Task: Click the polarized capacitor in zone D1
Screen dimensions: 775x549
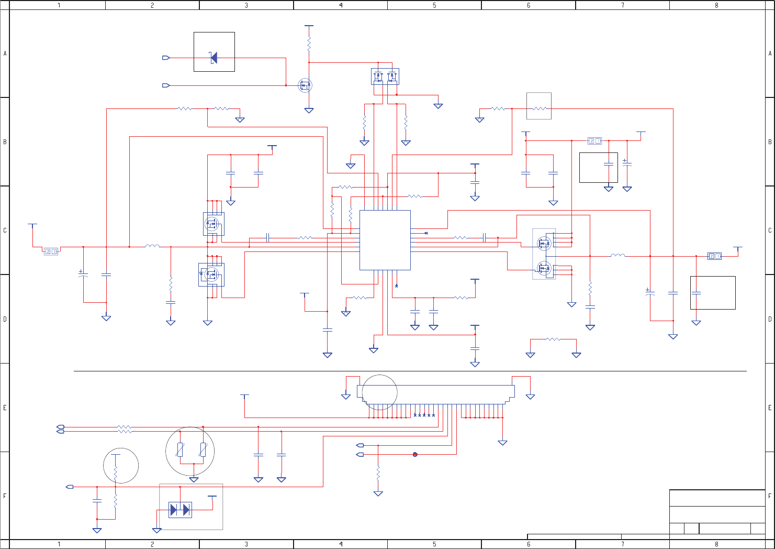Action: pyautogui.click(x=83, y=274)
